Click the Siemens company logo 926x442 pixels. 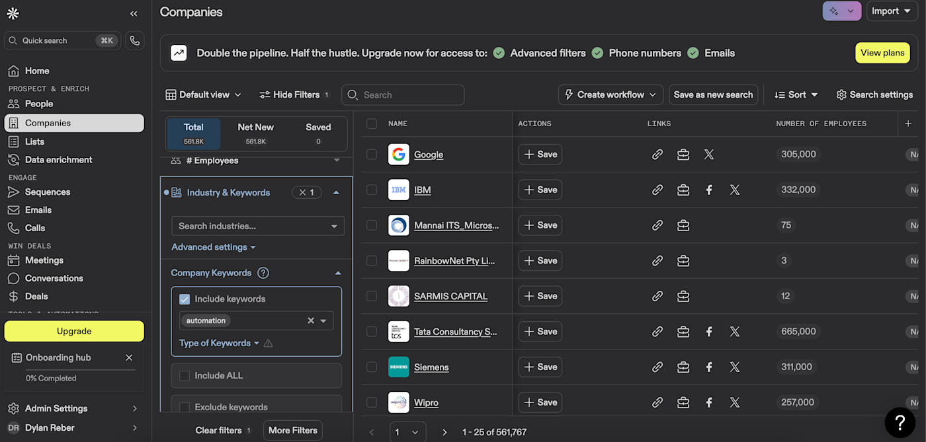tap(399, 367)
